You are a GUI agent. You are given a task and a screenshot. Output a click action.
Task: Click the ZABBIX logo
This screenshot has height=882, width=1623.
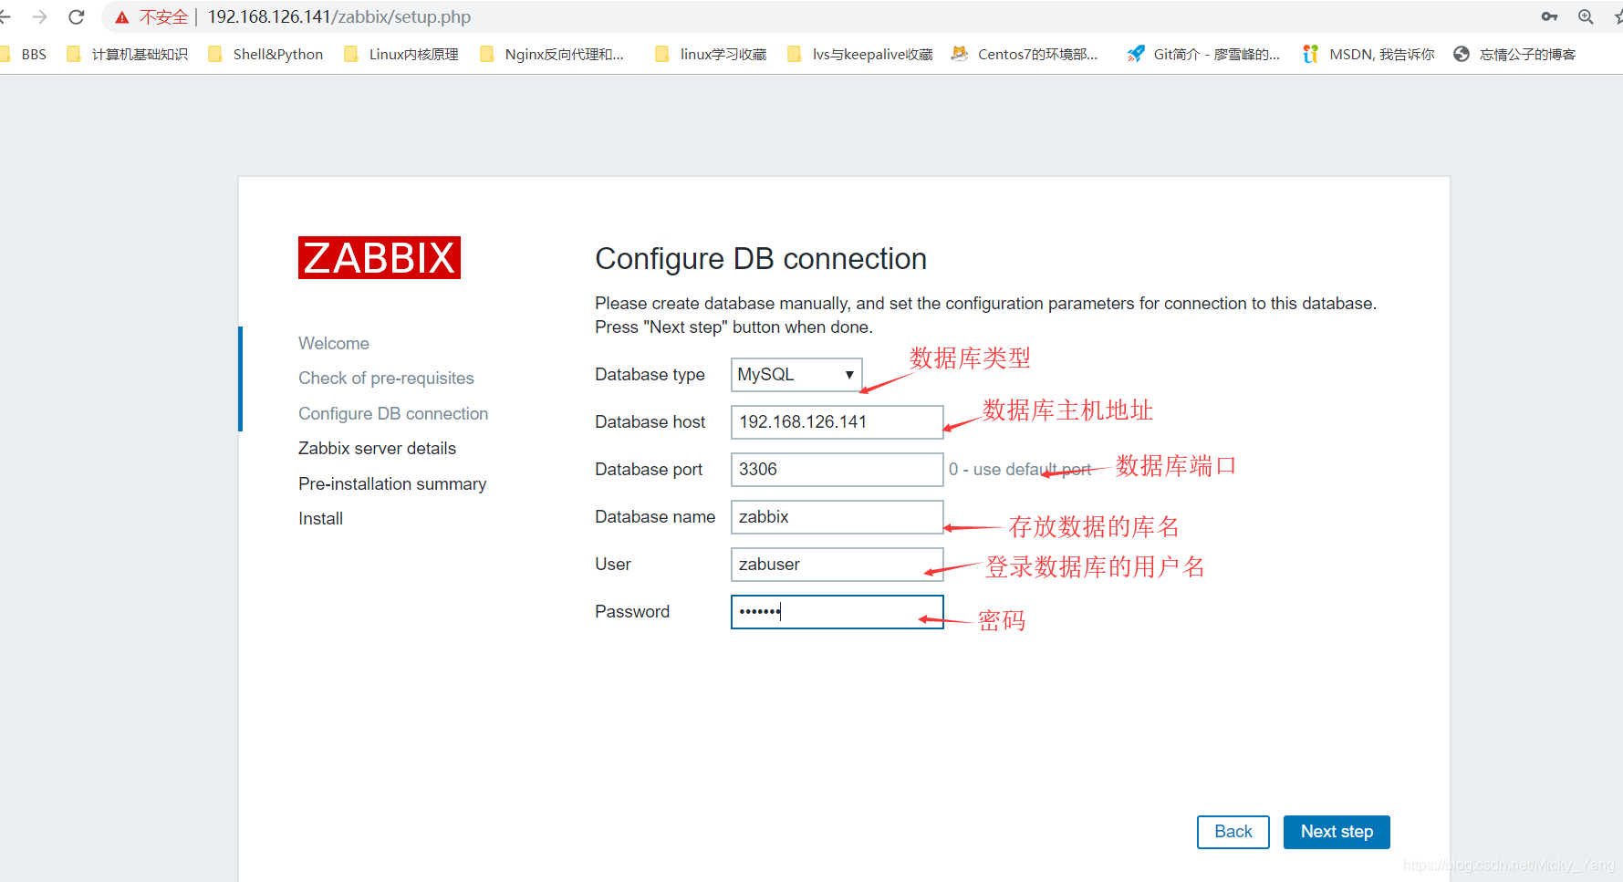[380, 258]
